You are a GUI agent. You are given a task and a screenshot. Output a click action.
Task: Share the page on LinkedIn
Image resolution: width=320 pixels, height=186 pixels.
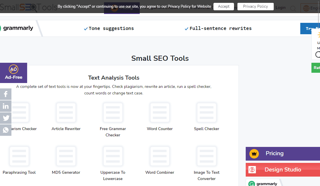pyautogui.click(x=6, y=106)
